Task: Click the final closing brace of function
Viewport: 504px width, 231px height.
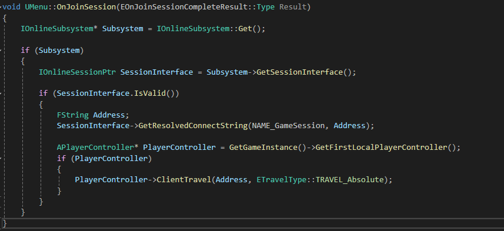Action: click(x=5, y=223)
